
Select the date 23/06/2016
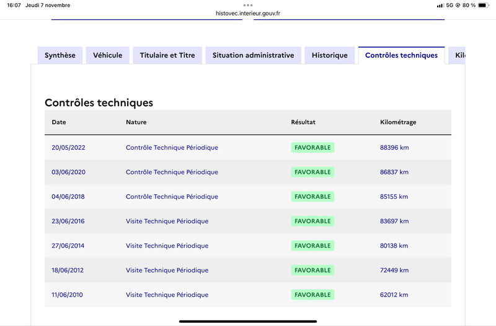coord(68,221)
